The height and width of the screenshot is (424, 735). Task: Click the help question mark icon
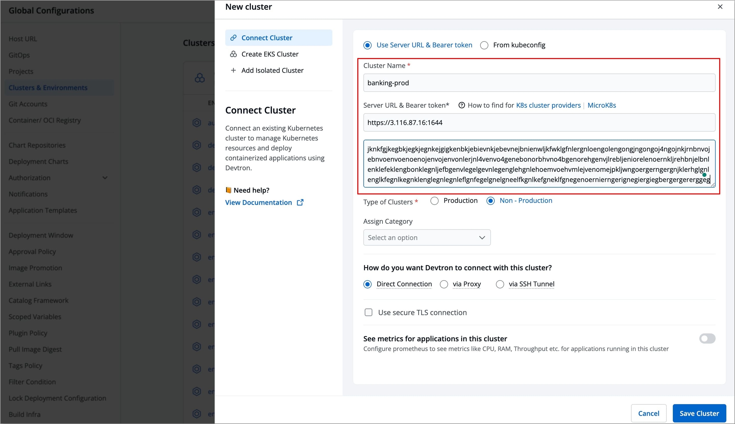(462, 105)
